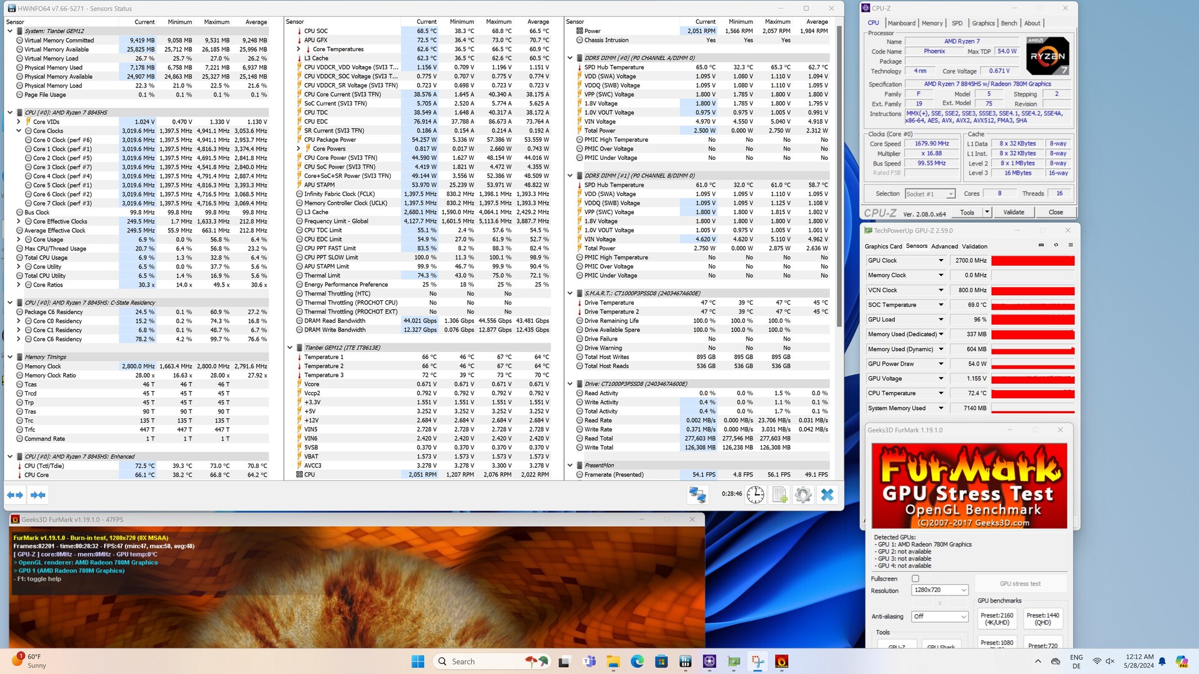Click HWiNFO expand columns arrows icon

[15, 495]
